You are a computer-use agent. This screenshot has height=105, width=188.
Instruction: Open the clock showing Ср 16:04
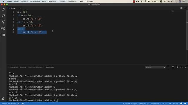click(168, 1)
